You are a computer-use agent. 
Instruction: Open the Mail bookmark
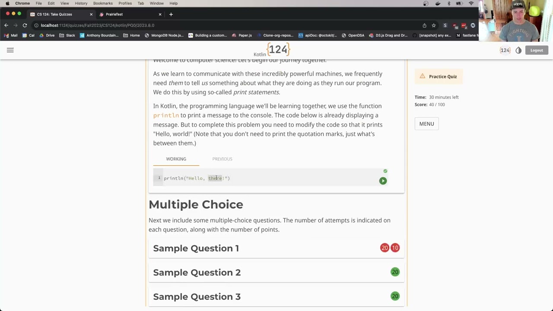click(x=11, y=35)
